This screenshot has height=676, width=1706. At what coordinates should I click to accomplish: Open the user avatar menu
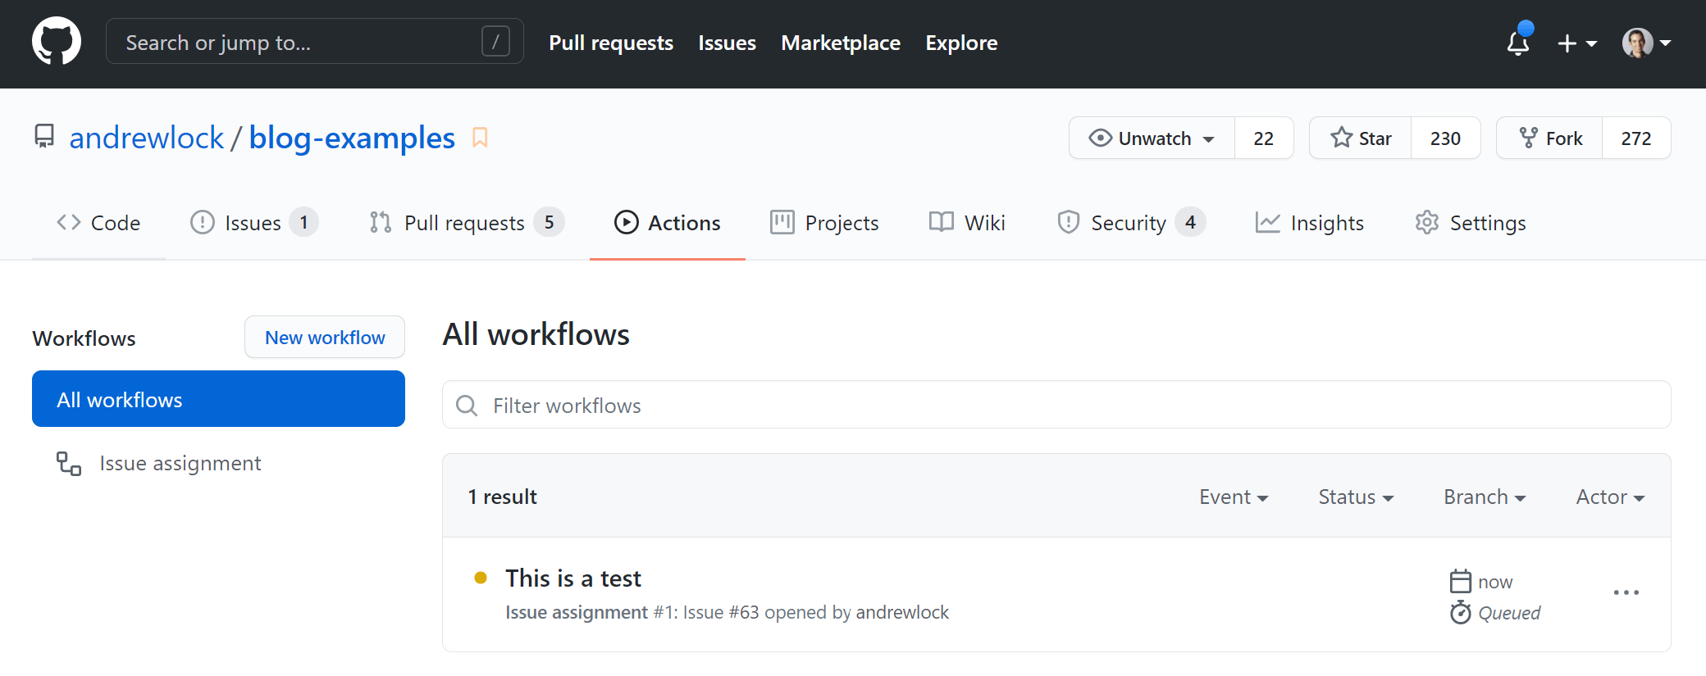coord(1646,43)
